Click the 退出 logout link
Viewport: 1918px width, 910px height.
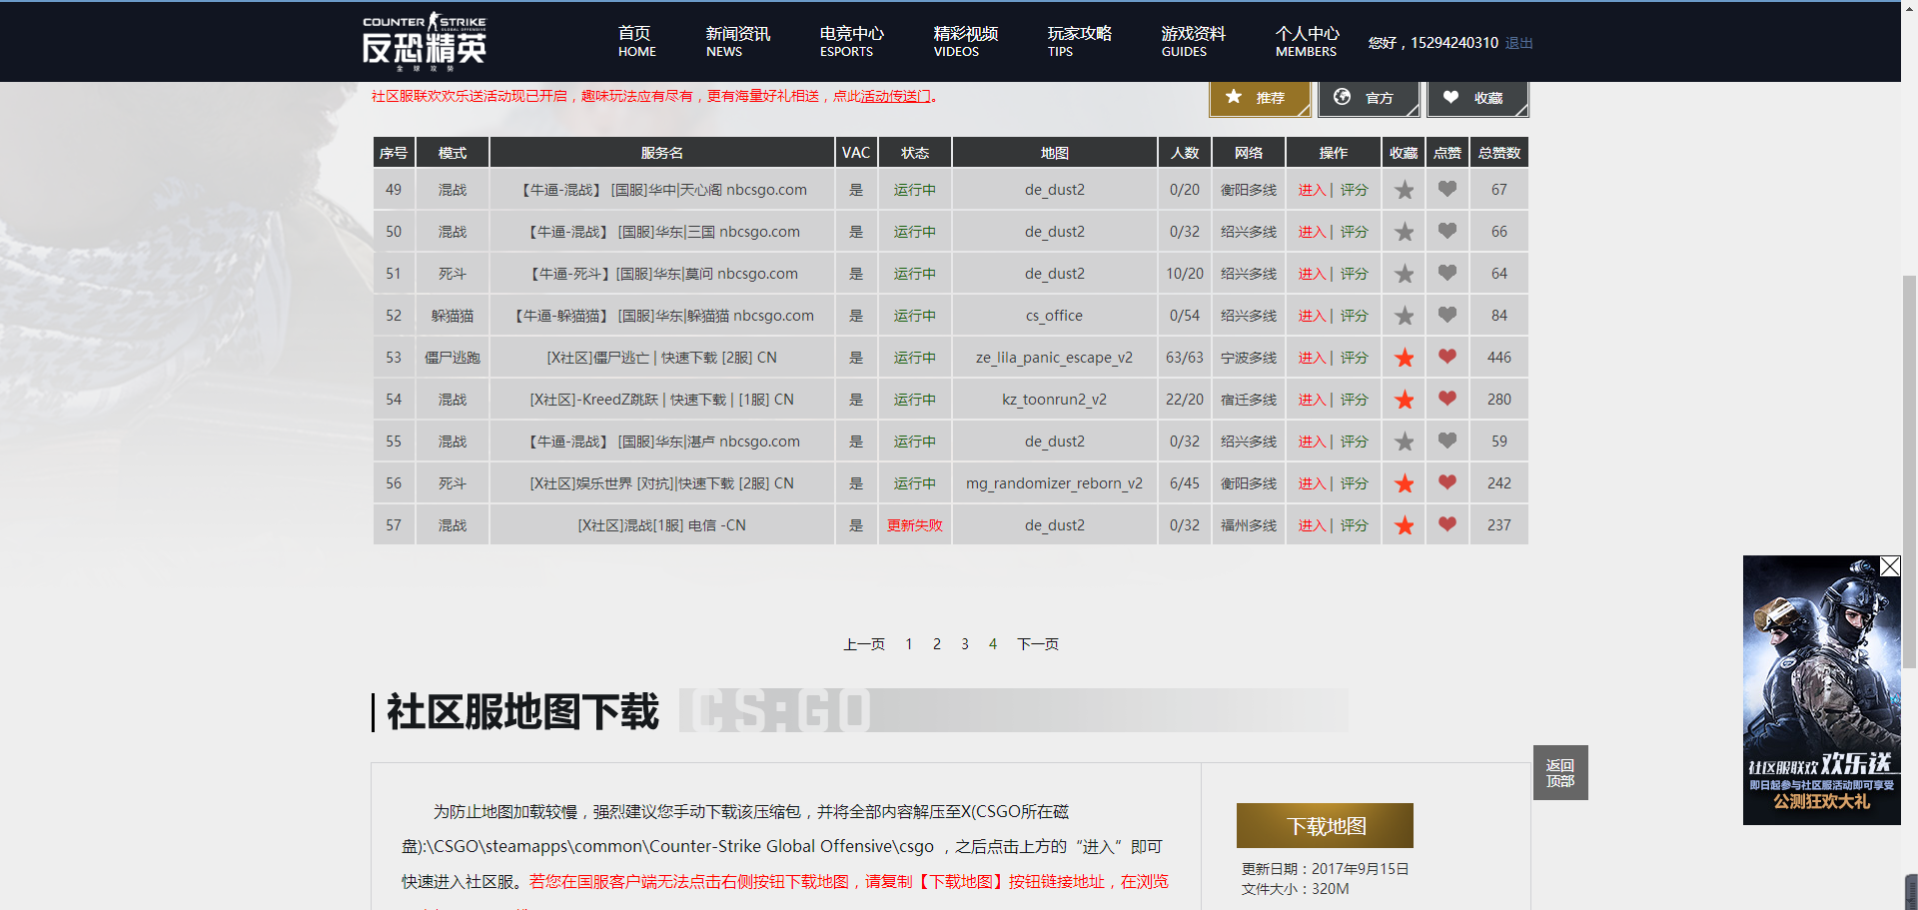[1517, 43]
